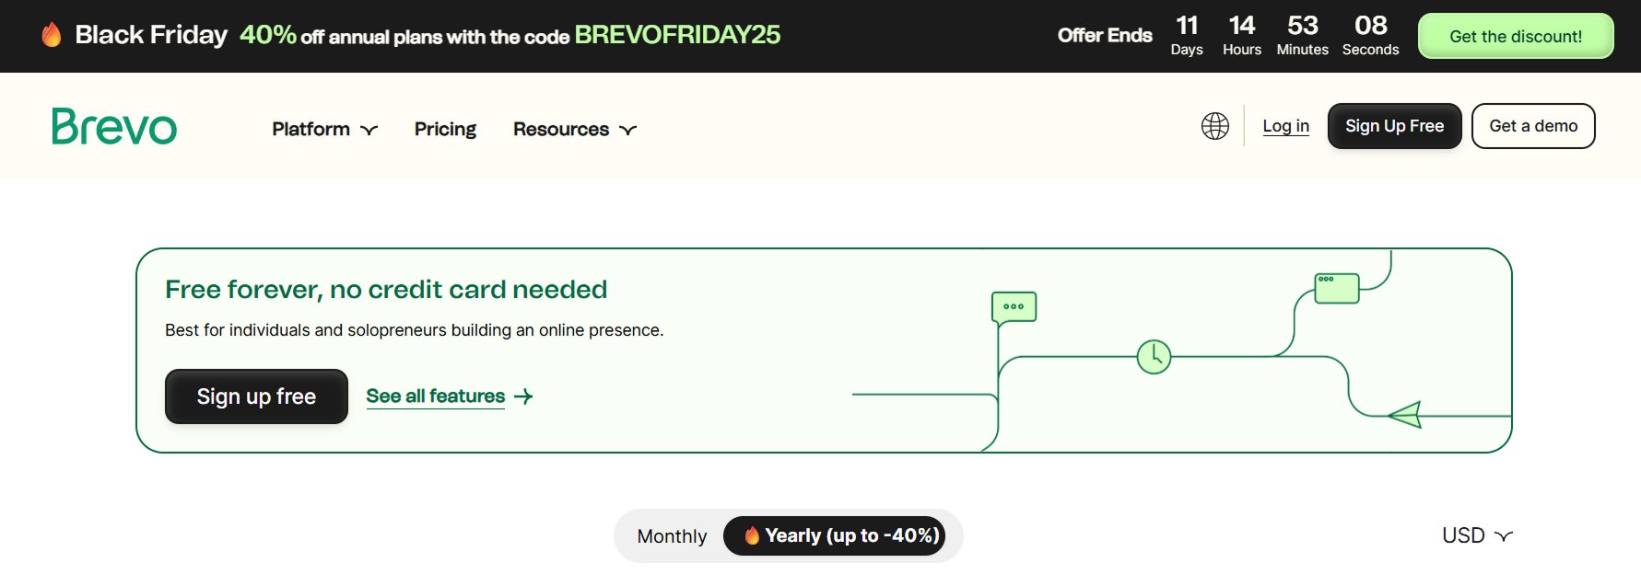Click Sign up free in the Free plan card

point(255,396)
